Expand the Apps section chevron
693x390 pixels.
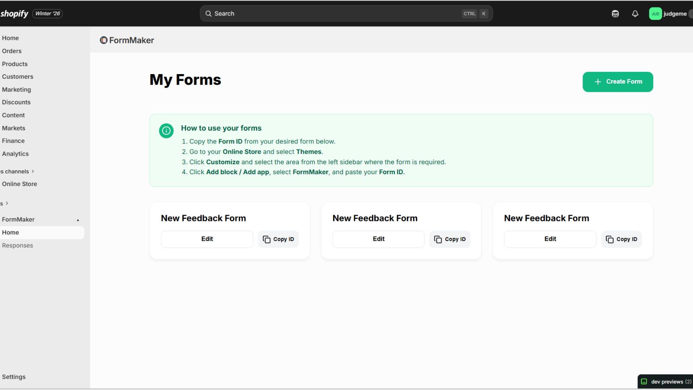[x=7, y=203]
